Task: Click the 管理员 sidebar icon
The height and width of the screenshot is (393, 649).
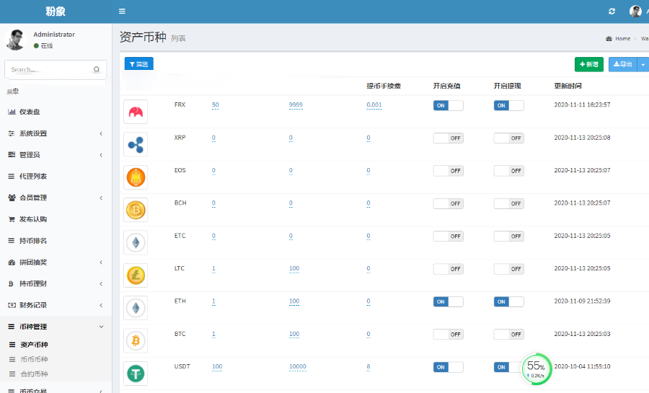Action: (12, 155)
